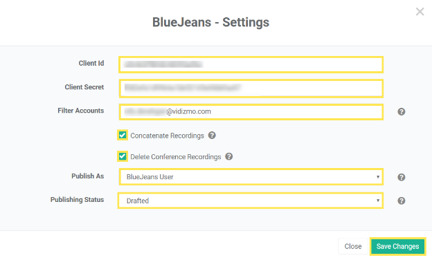The height and width of the screenshot is (260, 432).
Task: Open the Publishing Status dropdown showing Drafted
Action: coord(251,201)
